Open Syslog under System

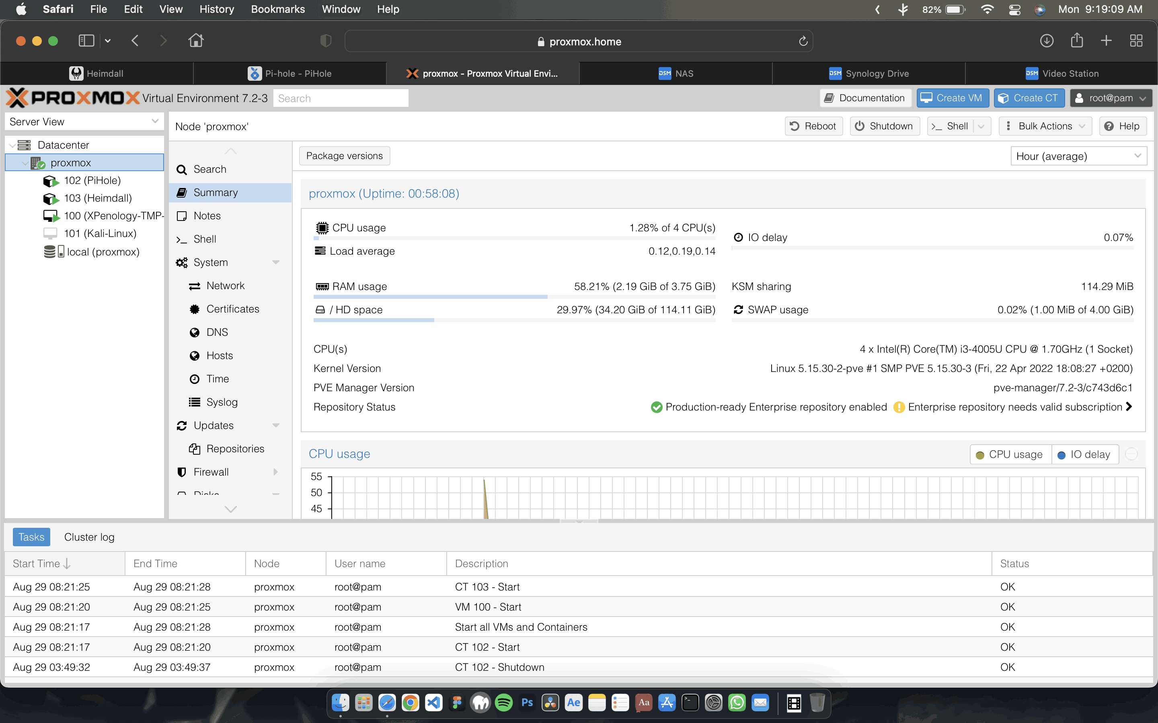click(x=222, y=402)
